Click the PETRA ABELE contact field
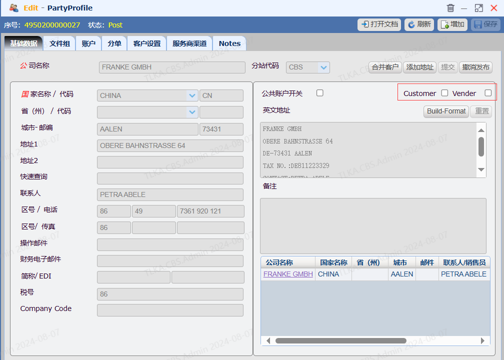 pos(170,194)
